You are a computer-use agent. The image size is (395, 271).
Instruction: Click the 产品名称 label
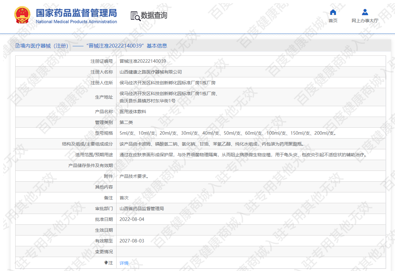tap(104, 112)
